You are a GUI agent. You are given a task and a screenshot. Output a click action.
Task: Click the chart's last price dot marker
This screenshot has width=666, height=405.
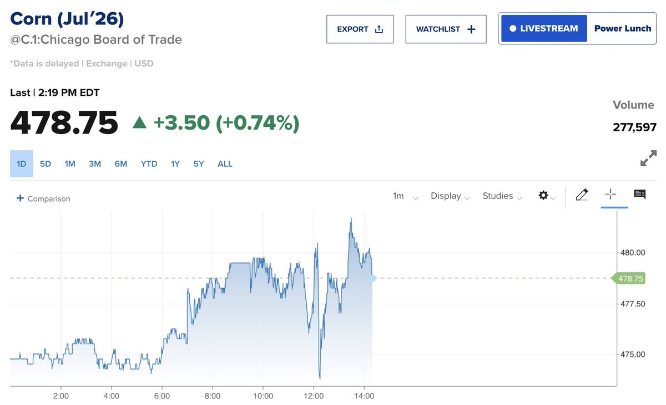pos(373,278)
